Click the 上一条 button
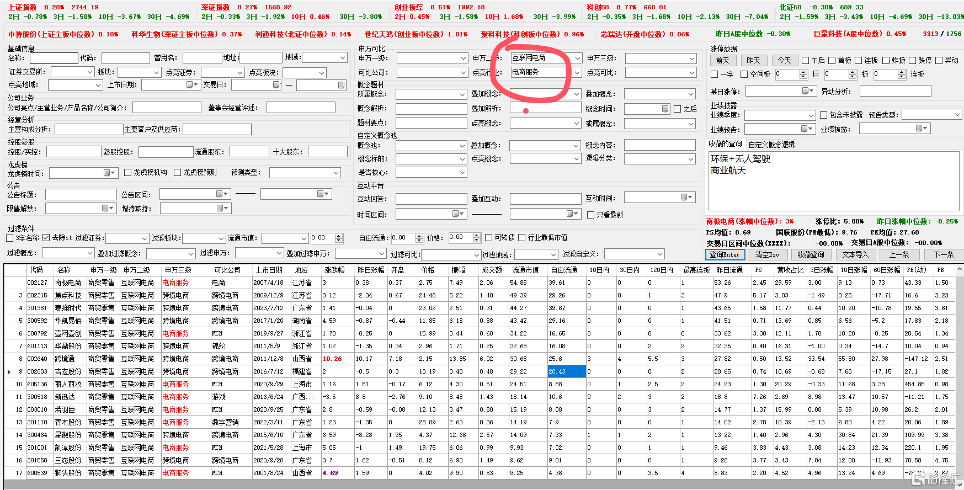Image resolution: width=964 pixels, height=490 pixels. [899, 254]
